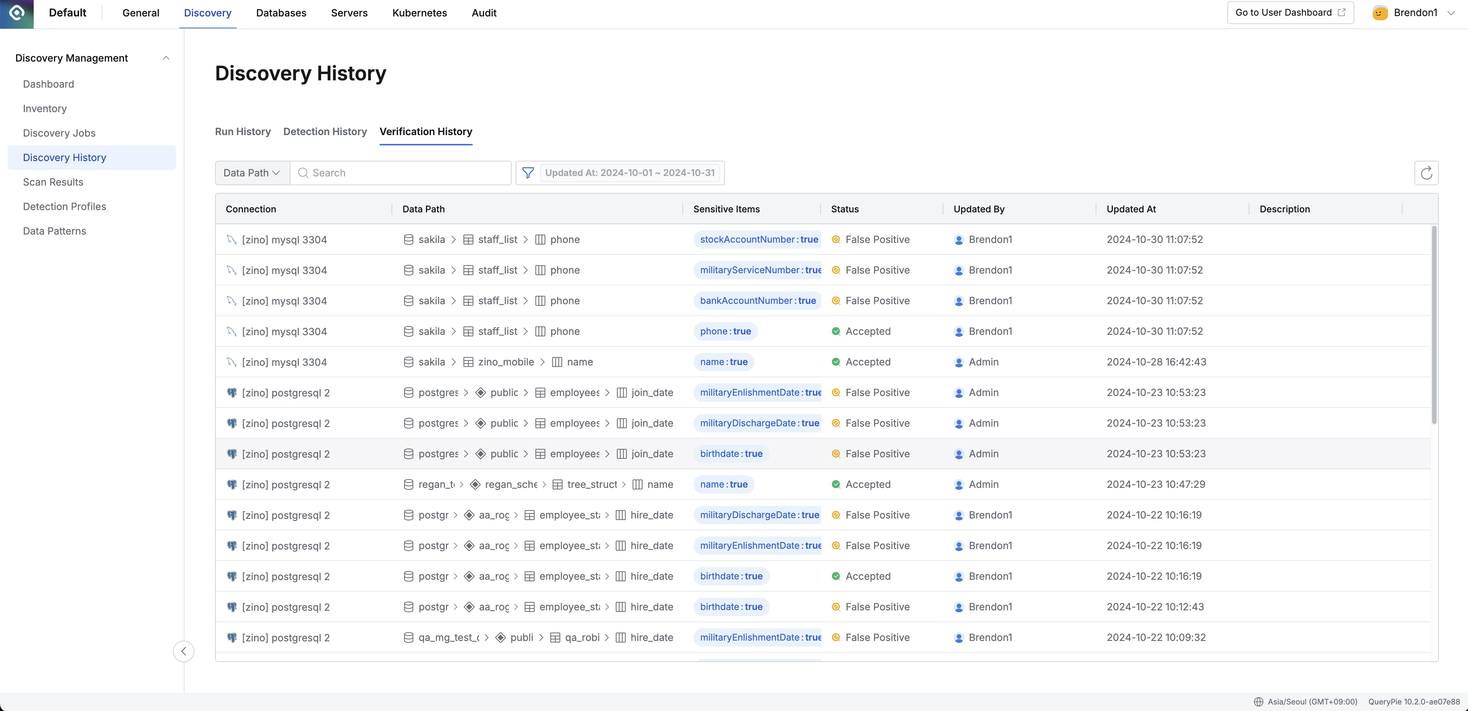Click the 2024-10-28 16:42:43 timestamp
This screenshot has width=1468, height=711.
(1156, 362)
